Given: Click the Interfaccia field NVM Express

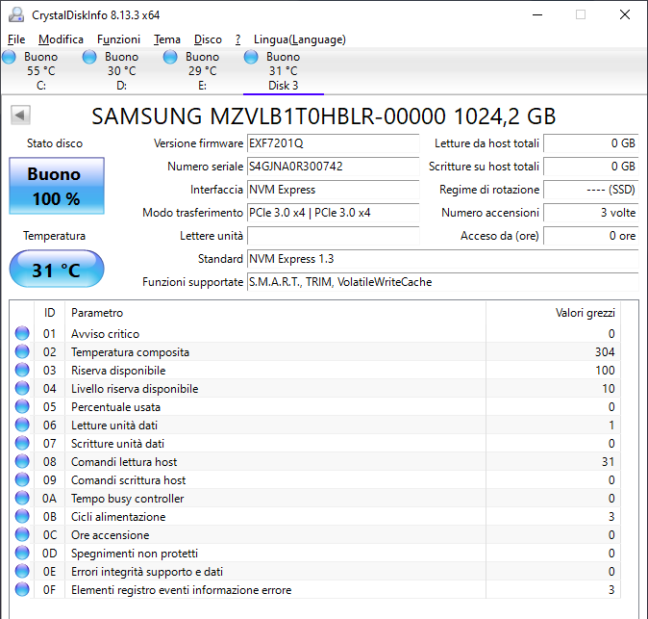Looking at the screenshot, I should [x=333, y=190].
